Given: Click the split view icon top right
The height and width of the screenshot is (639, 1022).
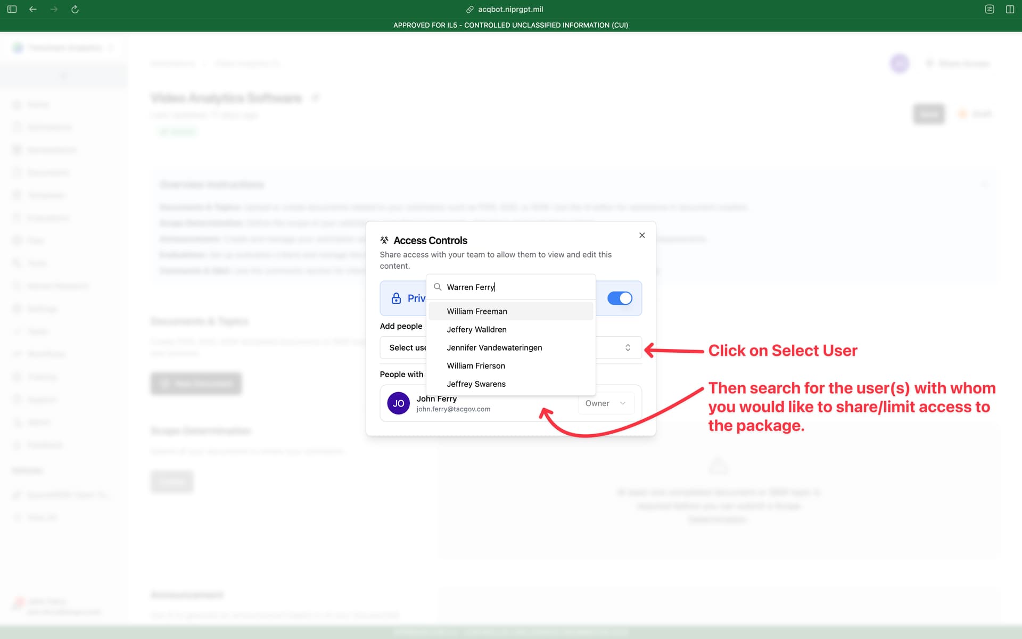Looking at the screenshot, I should tap(1010, 9).
